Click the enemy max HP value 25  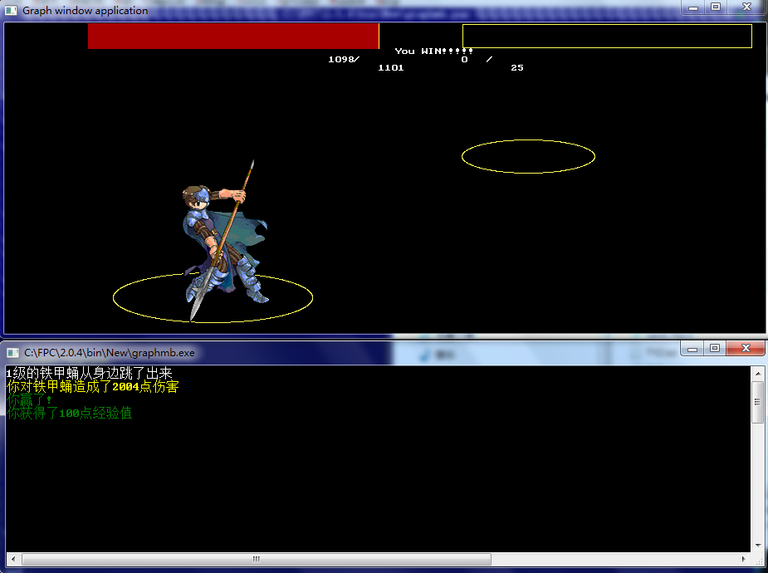[517, 67]
